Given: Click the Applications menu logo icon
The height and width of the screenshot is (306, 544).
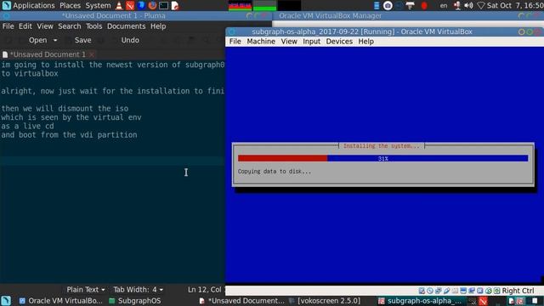Looking at the screenshot, I should coord(6,6).
